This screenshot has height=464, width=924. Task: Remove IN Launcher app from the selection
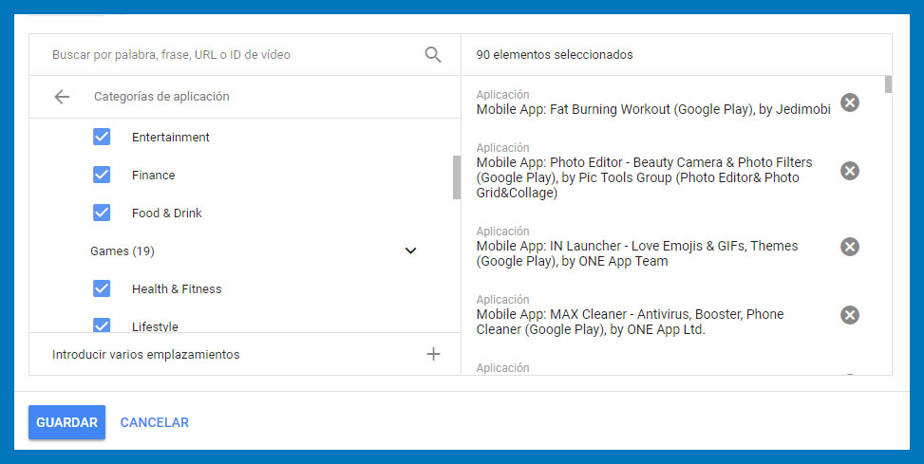point(849,246)
